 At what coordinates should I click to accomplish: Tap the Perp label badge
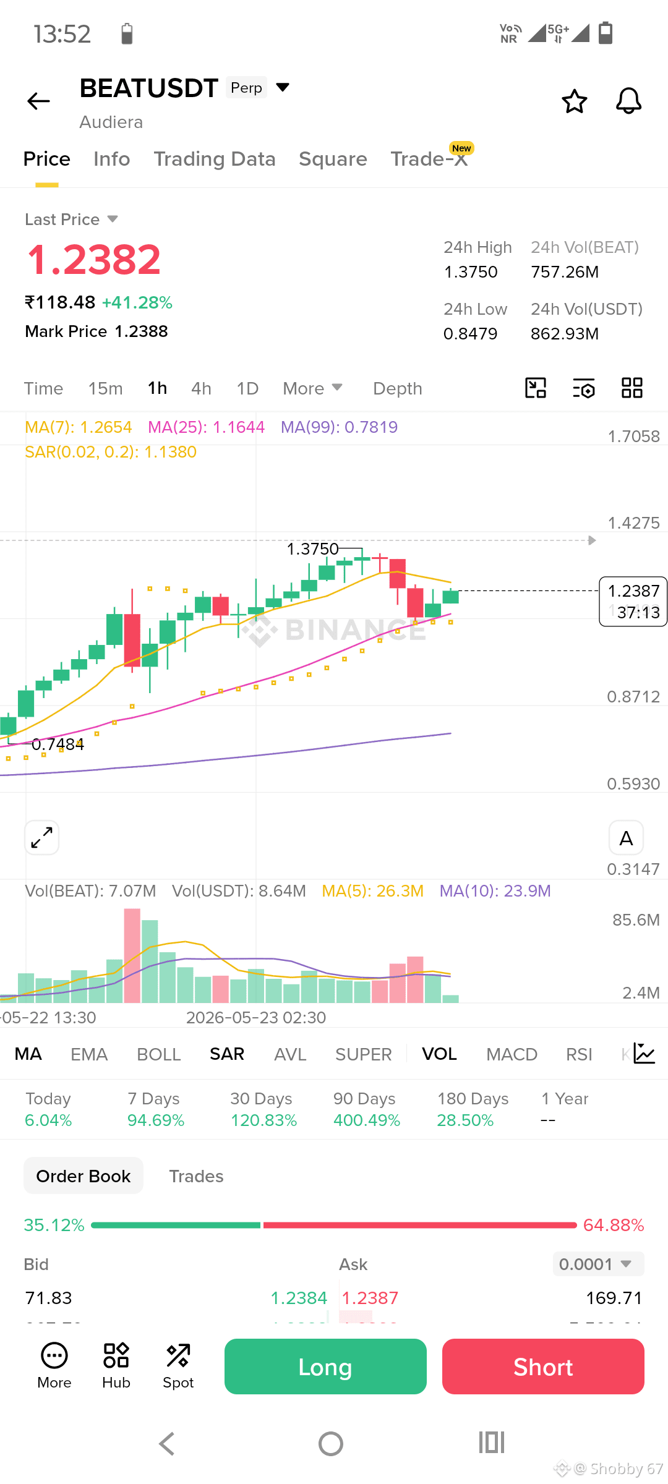[246, 87]
